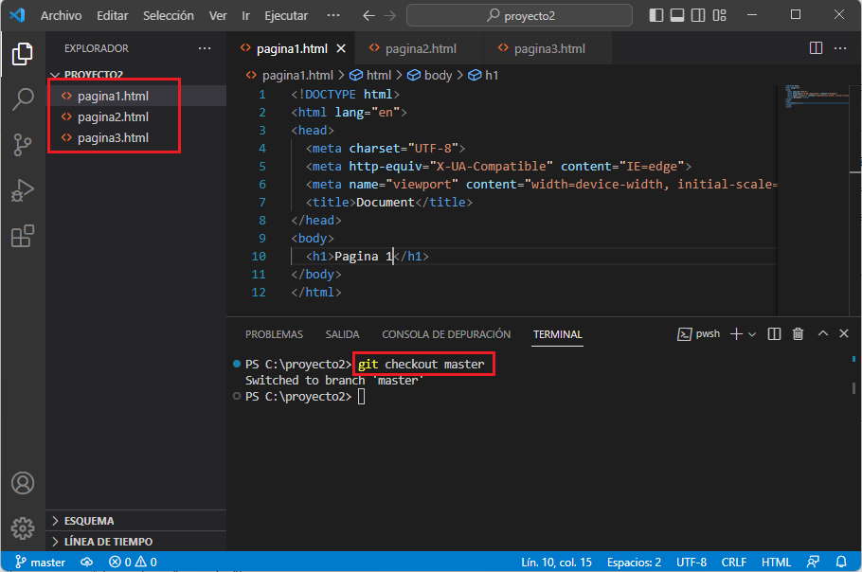Show more menu items ellipsis
862x572 pixels.
(x=333, y=15)
